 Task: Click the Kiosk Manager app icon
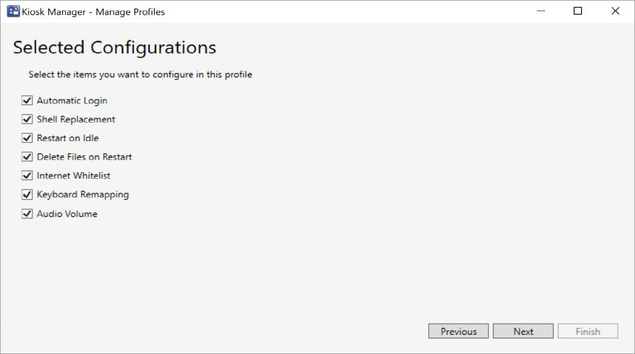(12, 11)
